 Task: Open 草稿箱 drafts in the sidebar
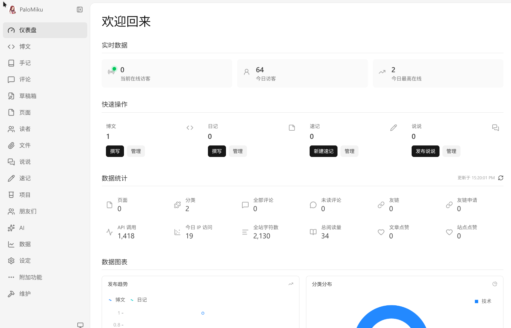[45, 96]
